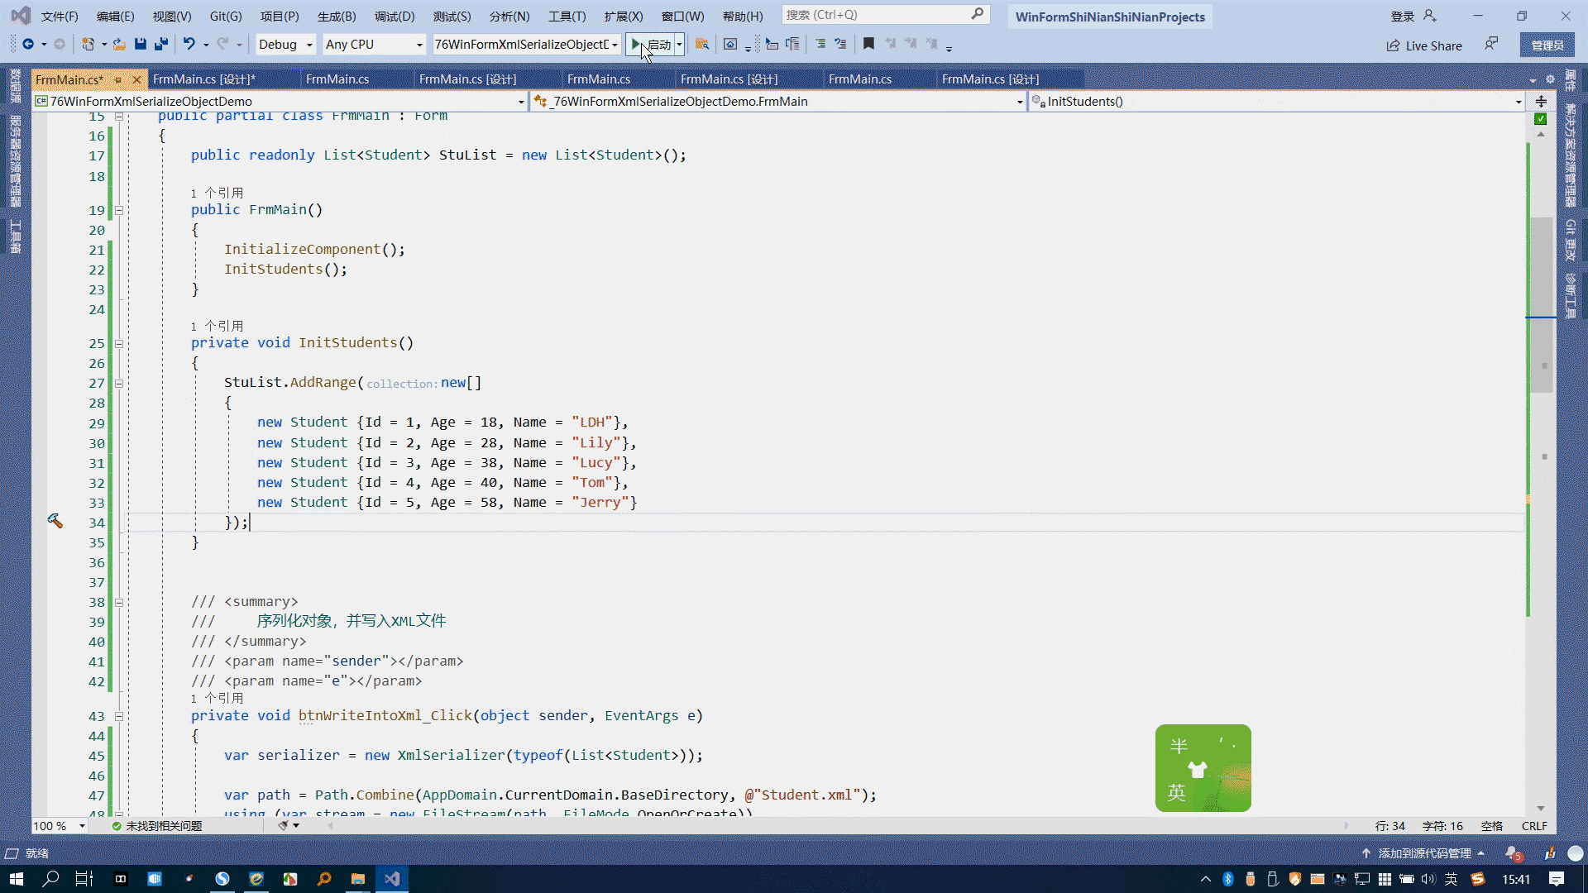Screen dimensions: 1588x893
Task: Click the CRLF line ending indicator
Action: click(1534, 825)
